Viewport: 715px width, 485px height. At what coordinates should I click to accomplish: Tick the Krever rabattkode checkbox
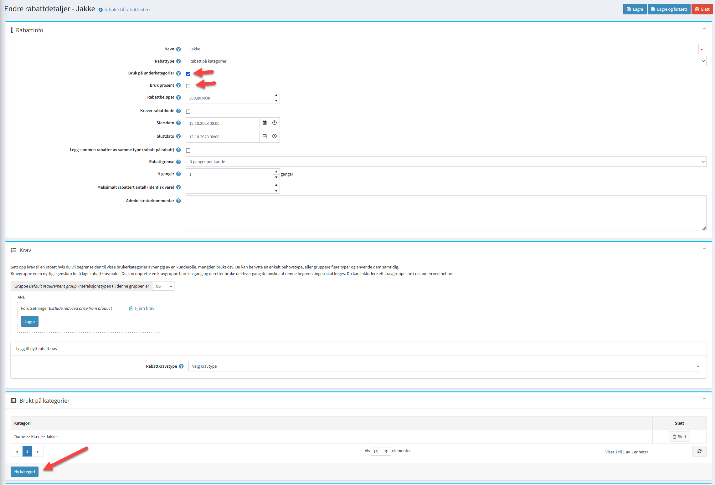pos(188,112)
